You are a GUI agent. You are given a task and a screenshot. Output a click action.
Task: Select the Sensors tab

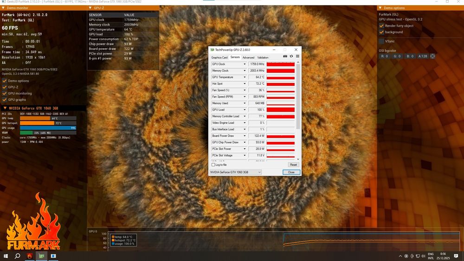pyautogui.click(x=235, y=57)
